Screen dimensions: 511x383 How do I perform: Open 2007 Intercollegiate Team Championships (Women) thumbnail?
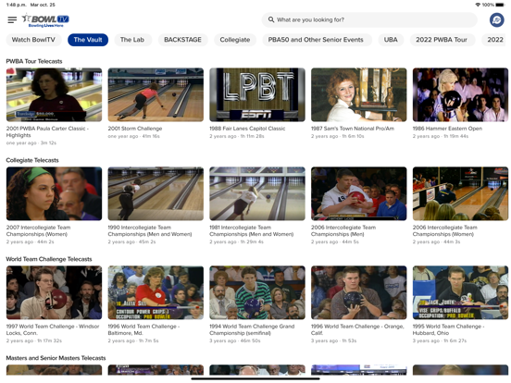[x=54, y=193]
